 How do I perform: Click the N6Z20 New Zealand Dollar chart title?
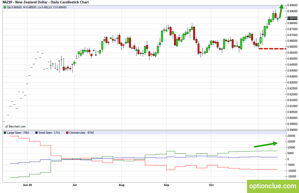(x=46, y=2)
